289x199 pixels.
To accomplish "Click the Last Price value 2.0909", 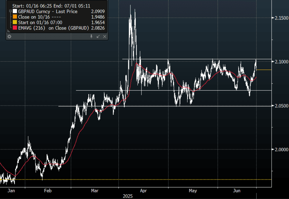I will [x=98, y=11].
